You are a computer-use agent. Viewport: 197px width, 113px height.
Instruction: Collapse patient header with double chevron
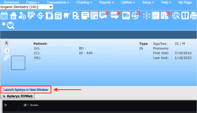click(x=6, y=43)
